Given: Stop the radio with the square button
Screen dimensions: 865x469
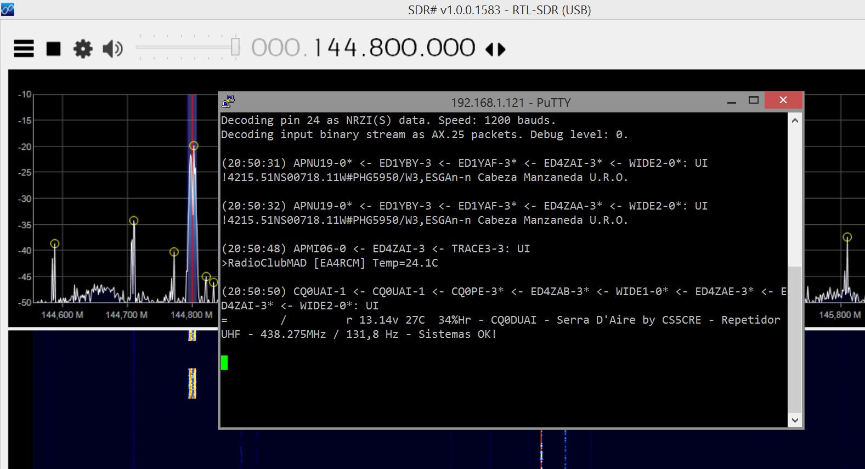Looking at the screenshot, I should pos(54,49).
